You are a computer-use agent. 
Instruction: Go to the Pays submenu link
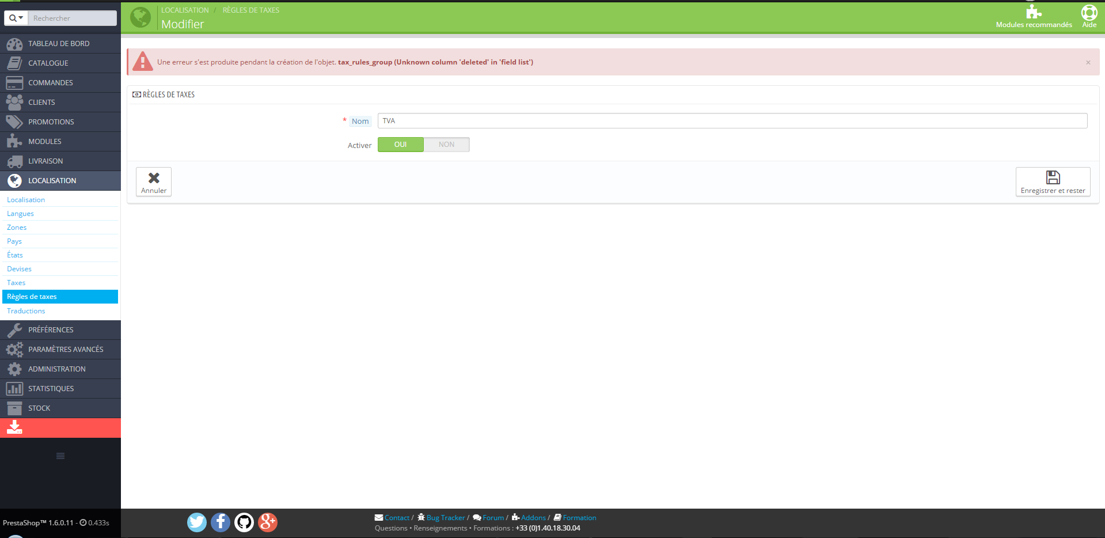coord(14,241)
